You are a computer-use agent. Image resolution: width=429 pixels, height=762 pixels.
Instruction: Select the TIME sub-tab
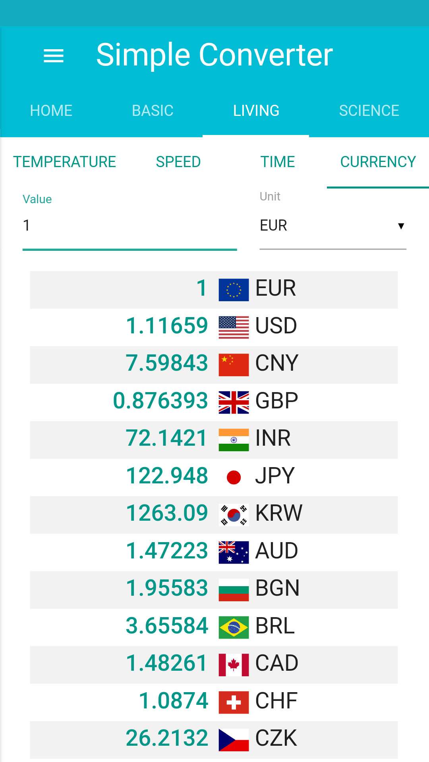coord(278,162)
